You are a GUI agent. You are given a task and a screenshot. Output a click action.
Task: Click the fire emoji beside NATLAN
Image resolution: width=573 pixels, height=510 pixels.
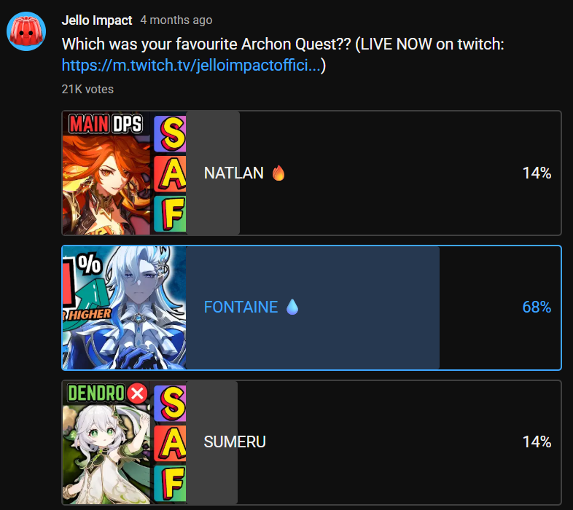coord(278,173)
